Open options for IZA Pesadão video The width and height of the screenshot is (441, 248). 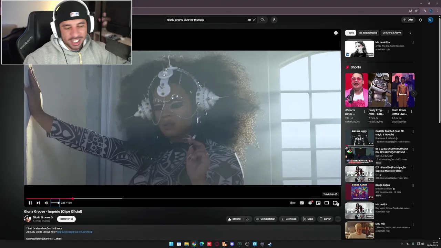point(413,168)
